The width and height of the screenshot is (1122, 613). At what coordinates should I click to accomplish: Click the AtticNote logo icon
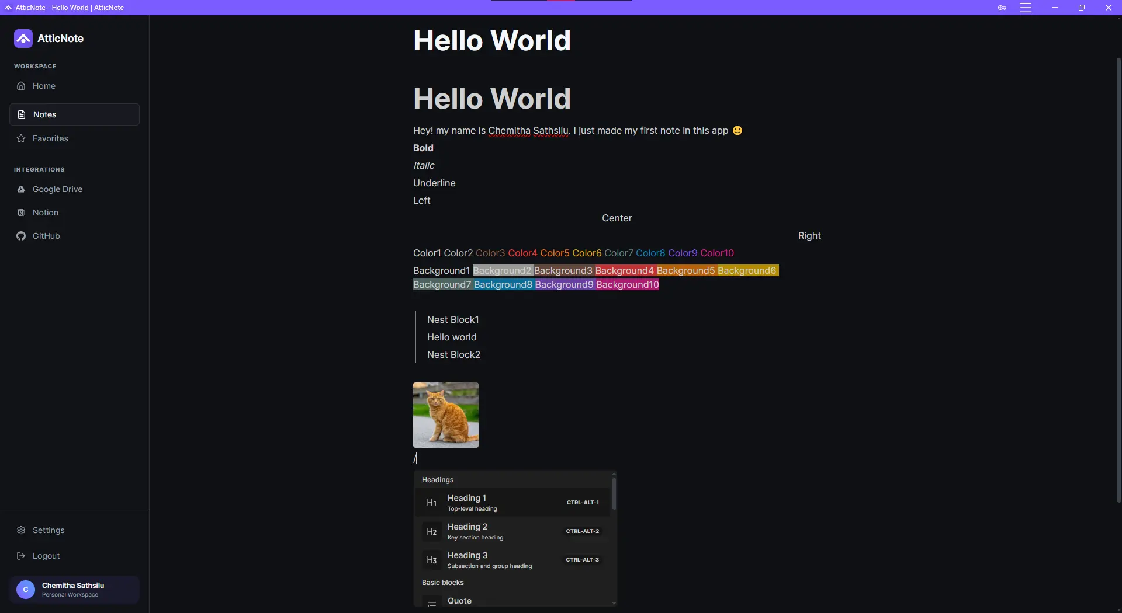[x=23, y=39]
